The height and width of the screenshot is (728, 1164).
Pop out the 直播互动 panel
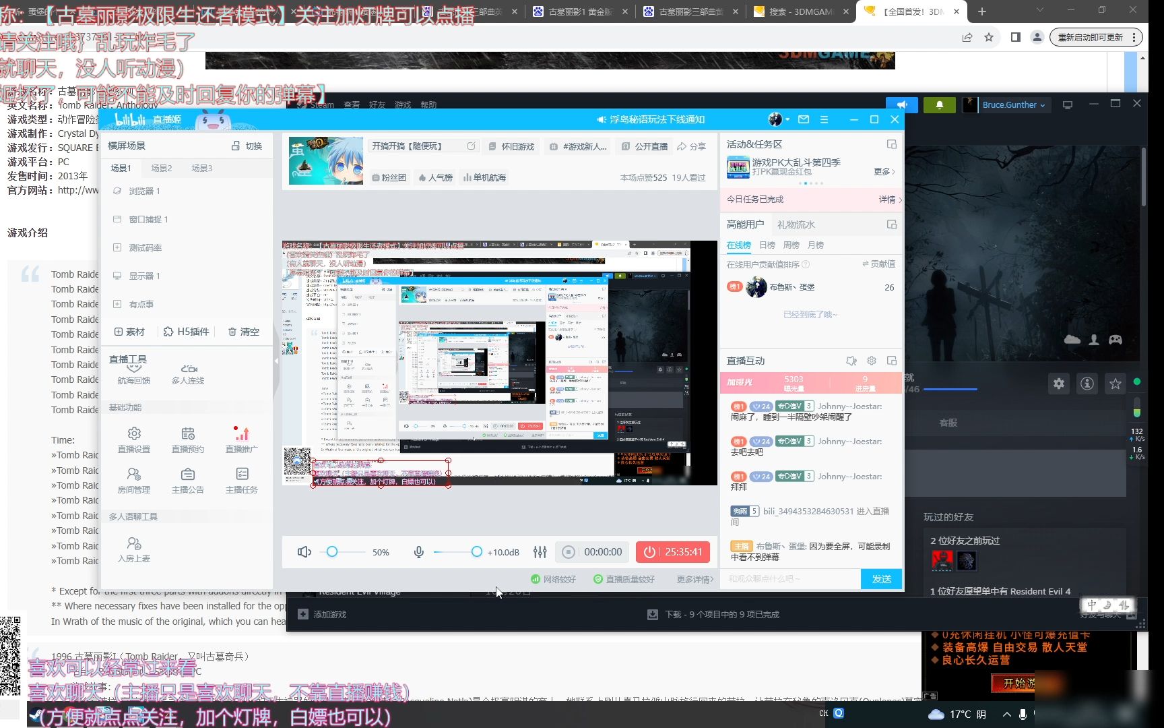[892, 361]
